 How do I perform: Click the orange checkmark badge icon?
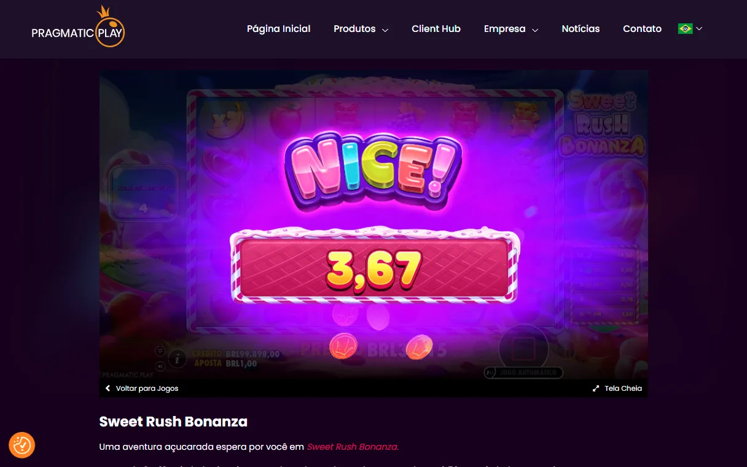pyautogui.click(x=22, y=445)
